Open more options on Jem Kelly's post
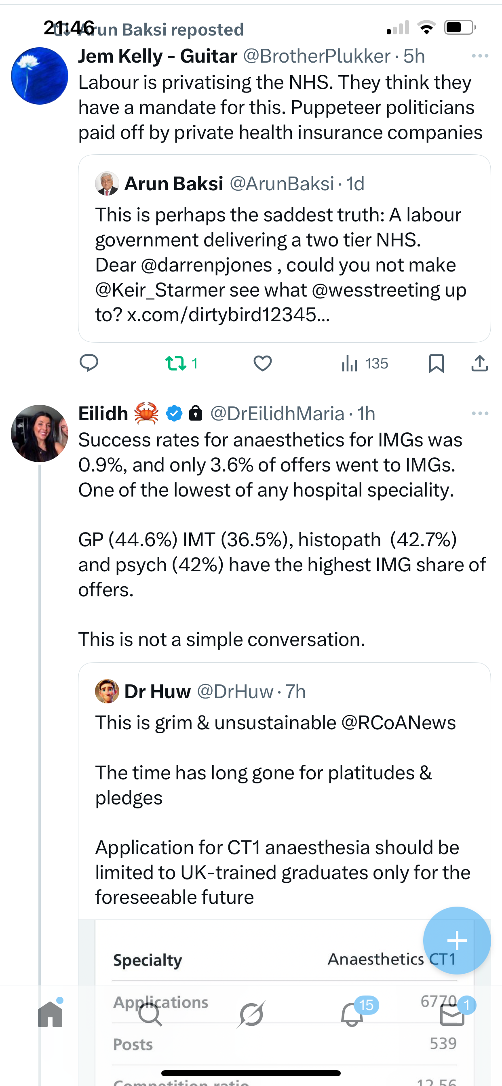 point(480,56)
